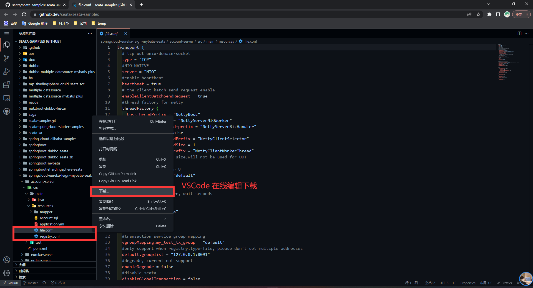Open the browser extensions puzzle icon
This screenshot has width=533, height=288.
click(489, 14)
